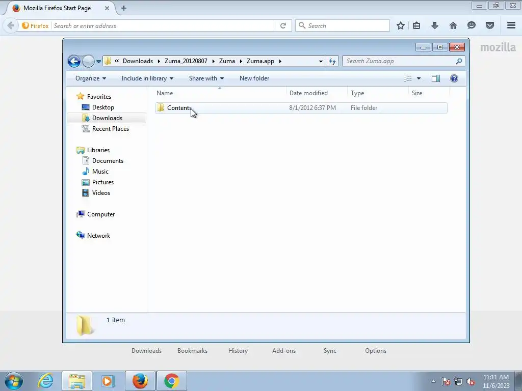The width and height of the screenshot is (522, 391).
Task: Click the Pocket icon in Firefox toolbar
Action: (490, 25)
